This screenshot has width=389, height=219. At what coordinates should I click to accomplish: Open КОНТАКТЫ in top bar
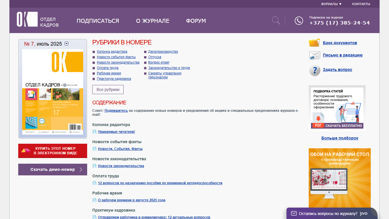tap(361, 4)
